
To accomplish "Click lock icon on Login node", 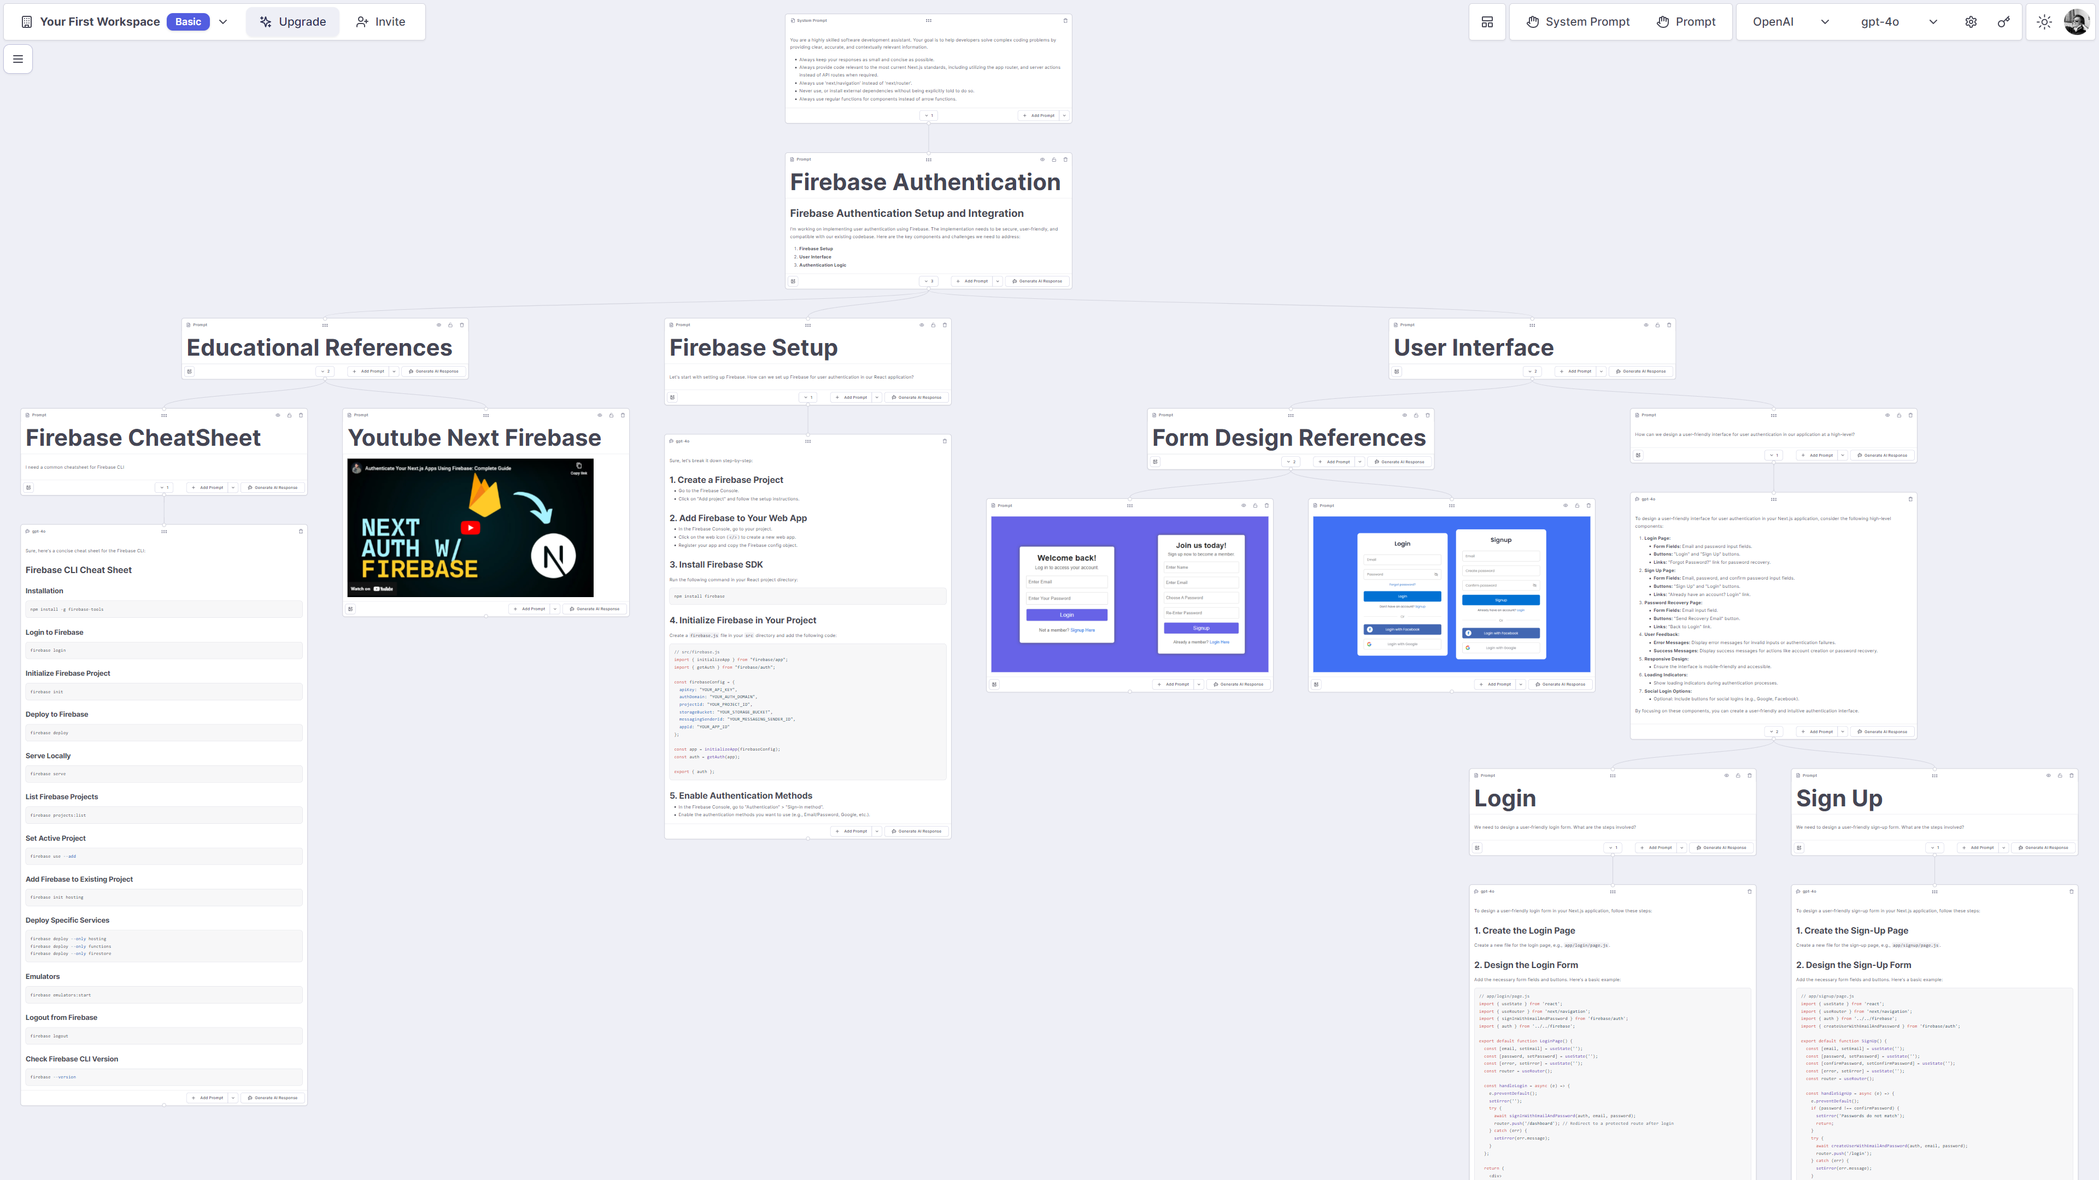I will (x=1738, y=775).
